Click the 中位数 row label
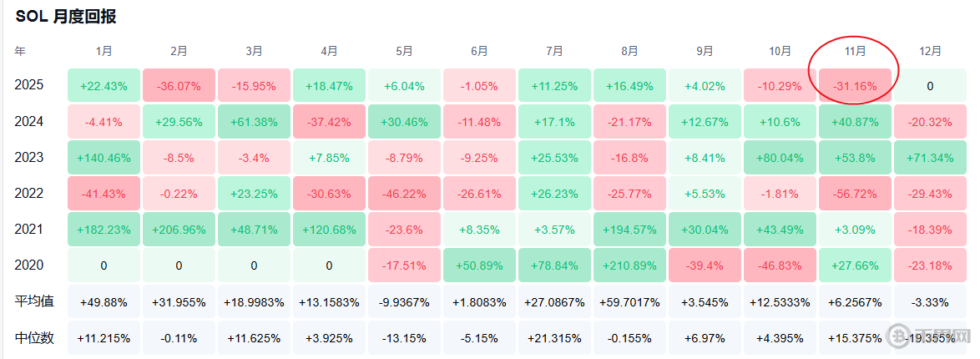980x359 pixels. point(34,337)
